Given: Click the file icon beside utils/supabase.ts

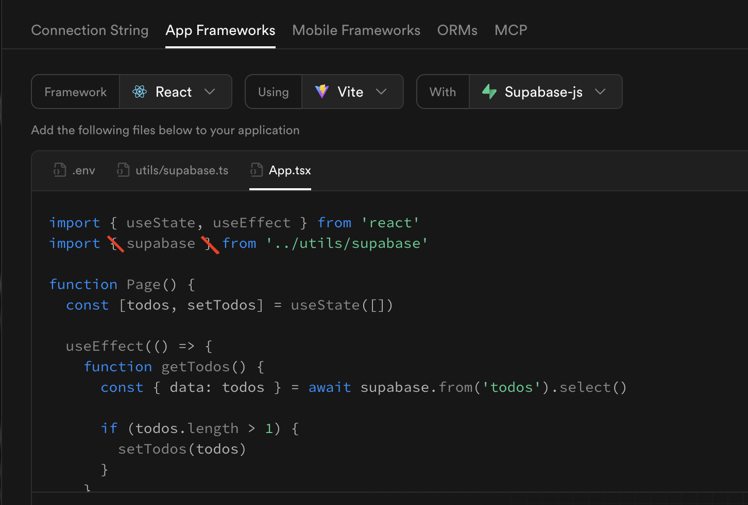Looking at the screenshot, I should [x=123, y=170].
